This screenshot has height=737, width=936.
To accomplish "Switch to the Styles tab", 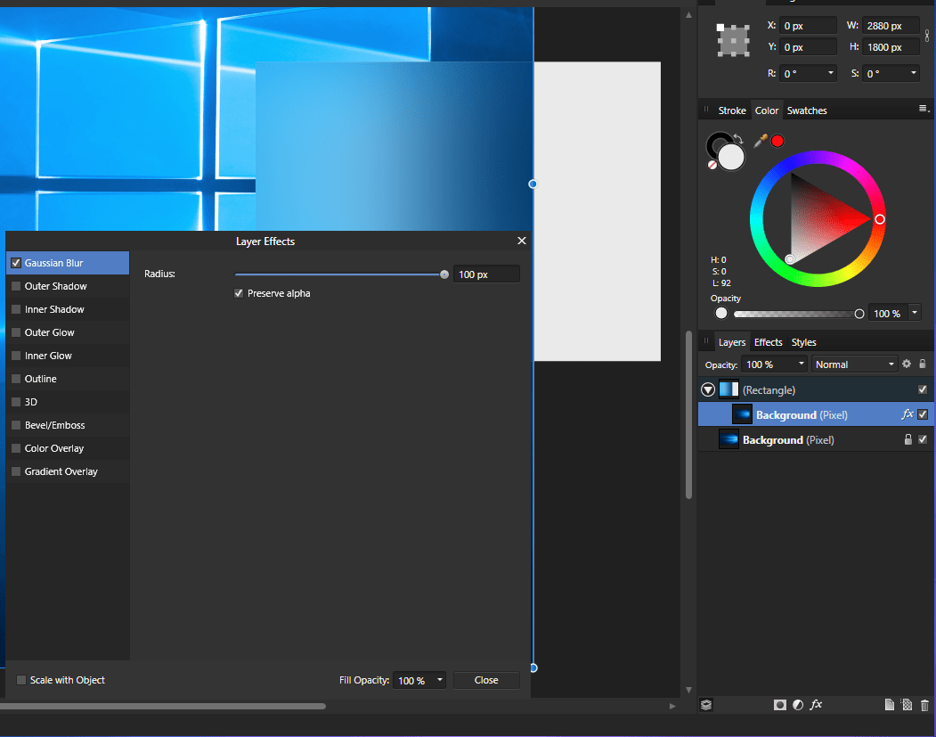I will (x=803, y=342).
